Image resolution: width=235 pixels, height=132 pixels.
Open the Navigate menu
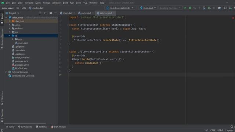[x=29, y=3]
